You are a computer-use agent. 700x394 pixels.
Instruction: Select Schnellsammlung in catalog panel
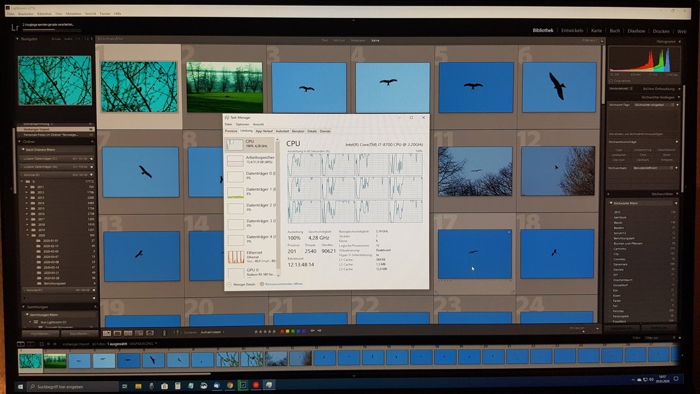click(x=57, y=124)
